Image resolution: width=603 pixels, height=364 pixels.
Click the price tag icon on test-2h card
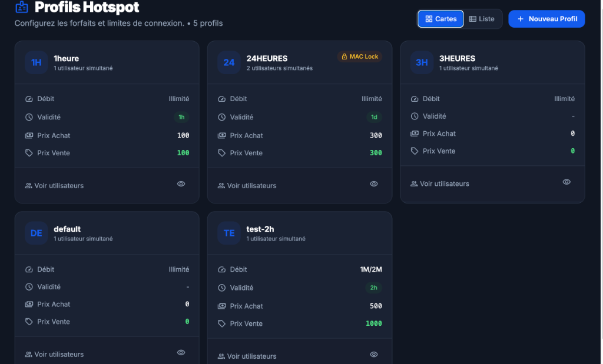click(222, 323)
